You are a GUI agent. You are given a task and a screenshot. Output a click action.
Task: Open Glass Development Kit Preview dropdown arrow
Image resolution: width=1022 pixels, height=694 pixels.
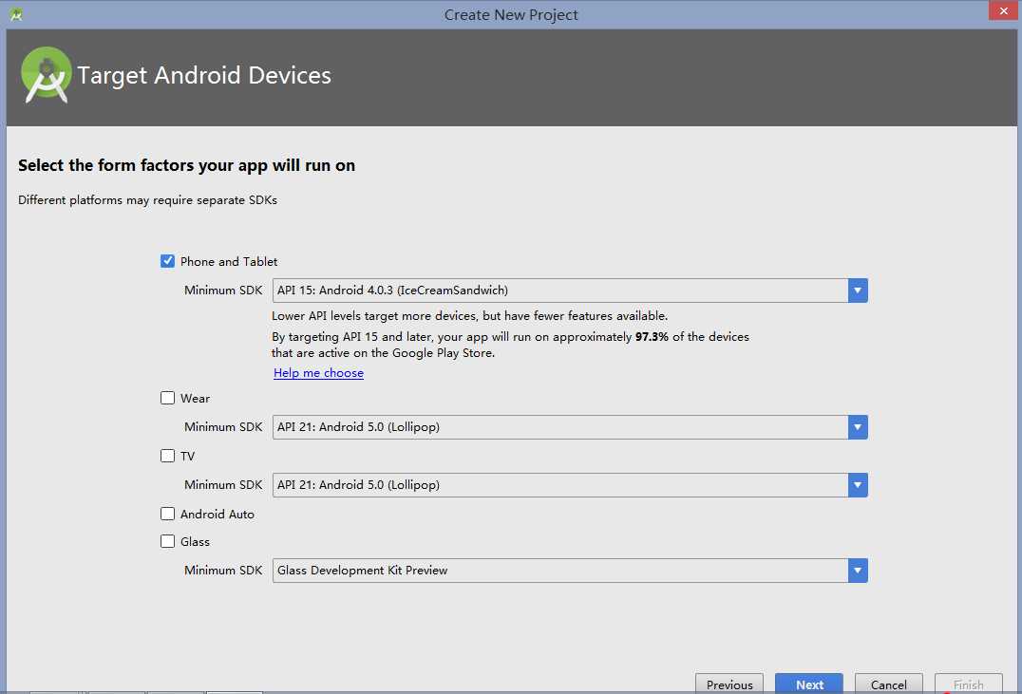(858, 571)
